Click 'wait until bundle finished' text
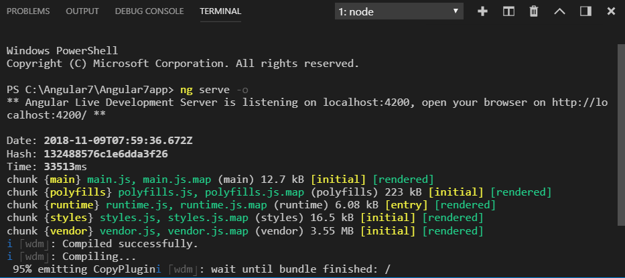The height and width of the screenshot is (278, 625). pos(294,269)
